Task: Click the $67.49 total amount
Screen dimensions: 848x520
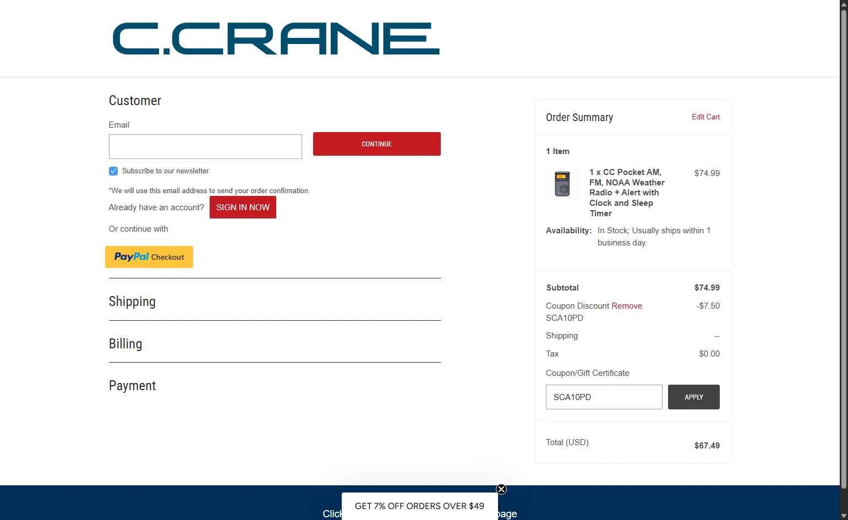Action: 707,446
